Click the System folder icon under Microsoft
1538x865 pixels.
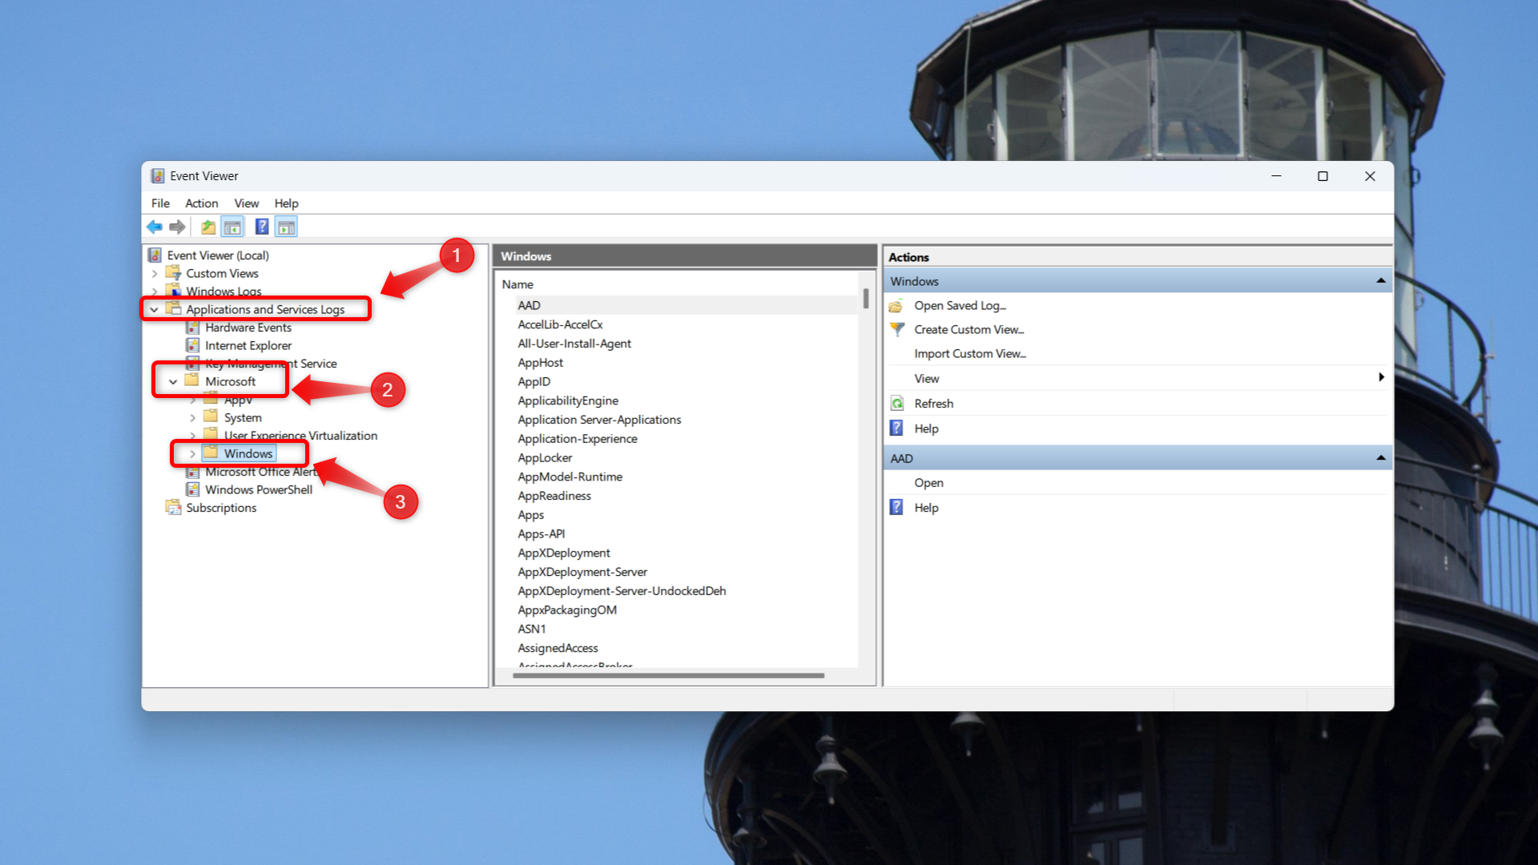click(211, 416)
